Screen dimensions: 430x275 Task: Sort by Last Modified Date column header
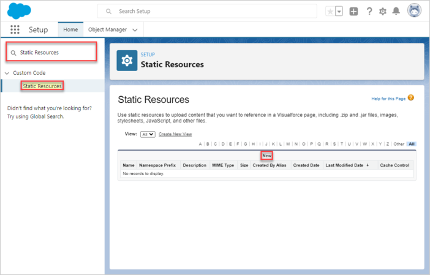click(347, 165)
